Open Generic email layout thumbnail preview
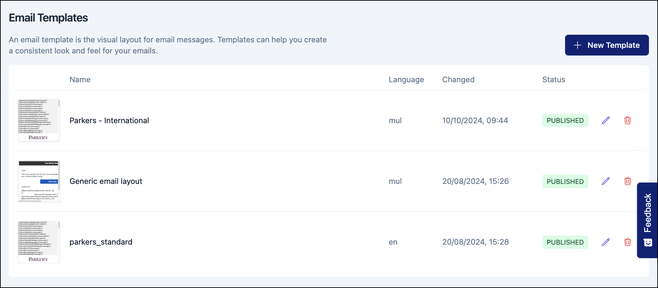 [39, 181]
